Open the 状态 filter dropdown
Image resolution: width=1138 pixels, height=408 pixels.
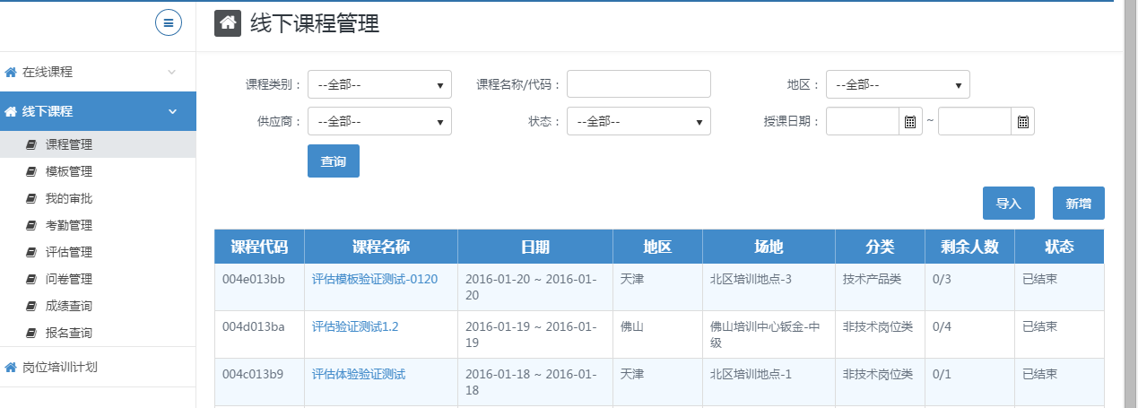click(x=638, y=121)
